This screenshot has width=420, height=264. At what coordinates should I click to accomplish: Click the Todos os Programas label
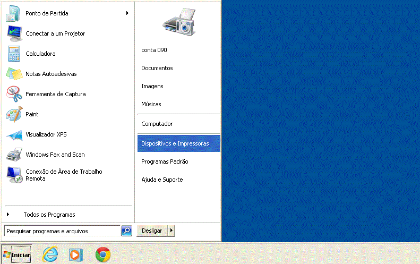tap(49, 215)
